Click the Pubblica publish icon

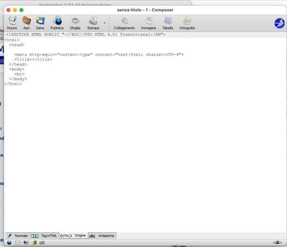click(57, 22)
